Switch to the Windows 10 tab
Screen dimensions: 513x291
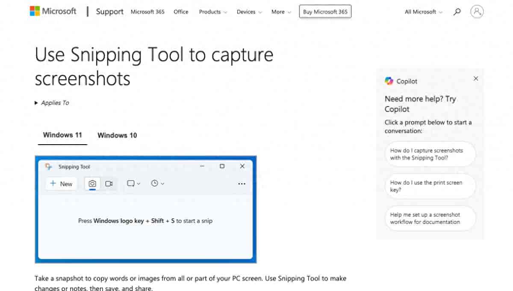(117, 135)
